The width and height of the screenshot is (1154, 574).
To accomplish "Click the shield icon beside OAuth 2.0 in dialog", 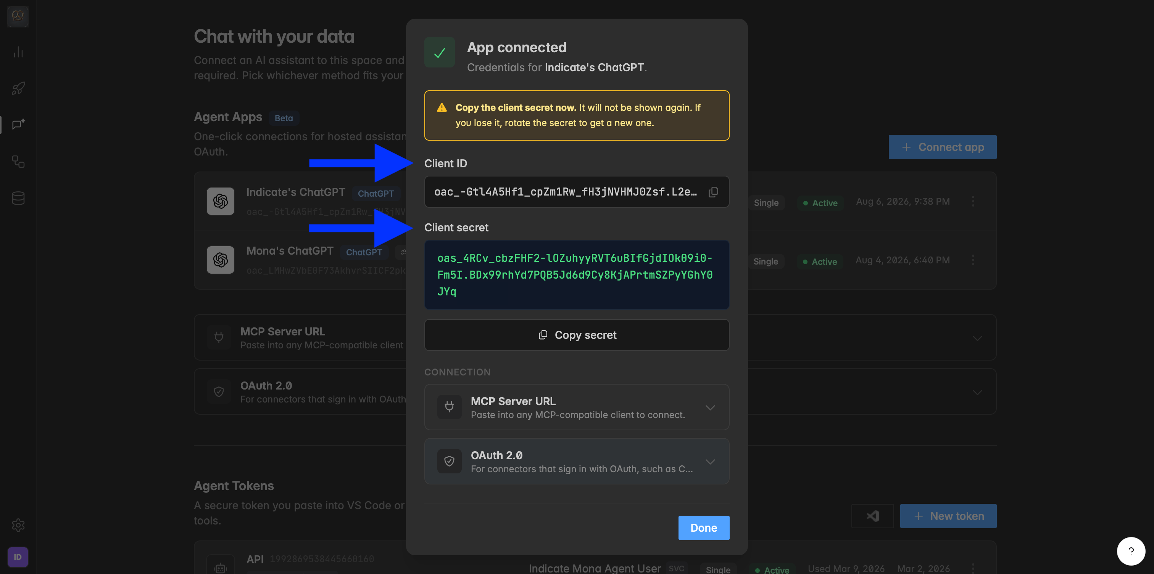I will 449,461.
